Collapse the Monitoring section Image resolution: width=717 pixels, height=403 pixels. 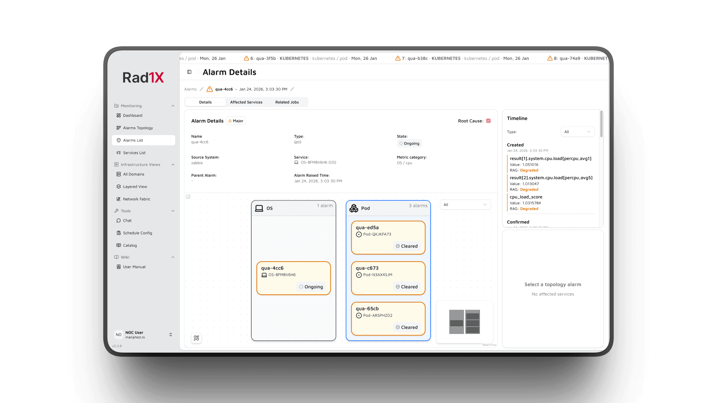(x=172, y=106)
